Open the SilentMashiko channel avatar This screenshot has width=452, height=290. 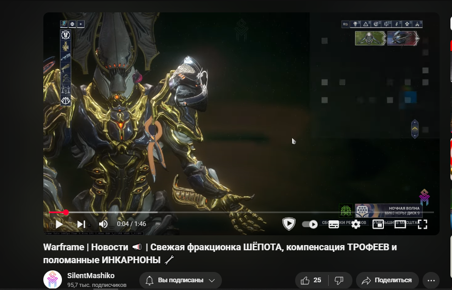click(x=53, y=280)
